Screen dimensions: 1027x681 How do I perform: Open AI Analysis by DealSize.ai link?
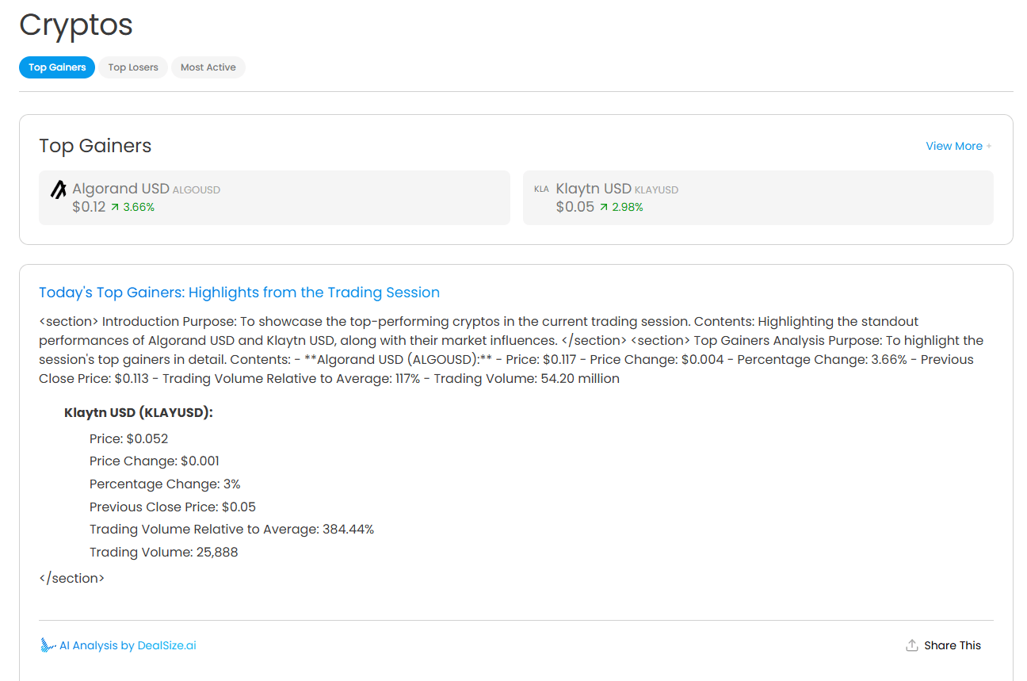coord(128,645)
